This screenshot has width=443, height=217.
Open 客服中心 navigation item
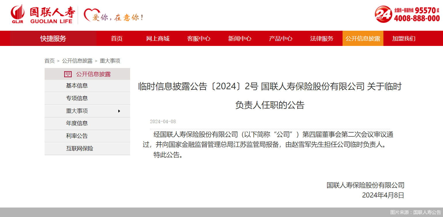coord(199,38)
